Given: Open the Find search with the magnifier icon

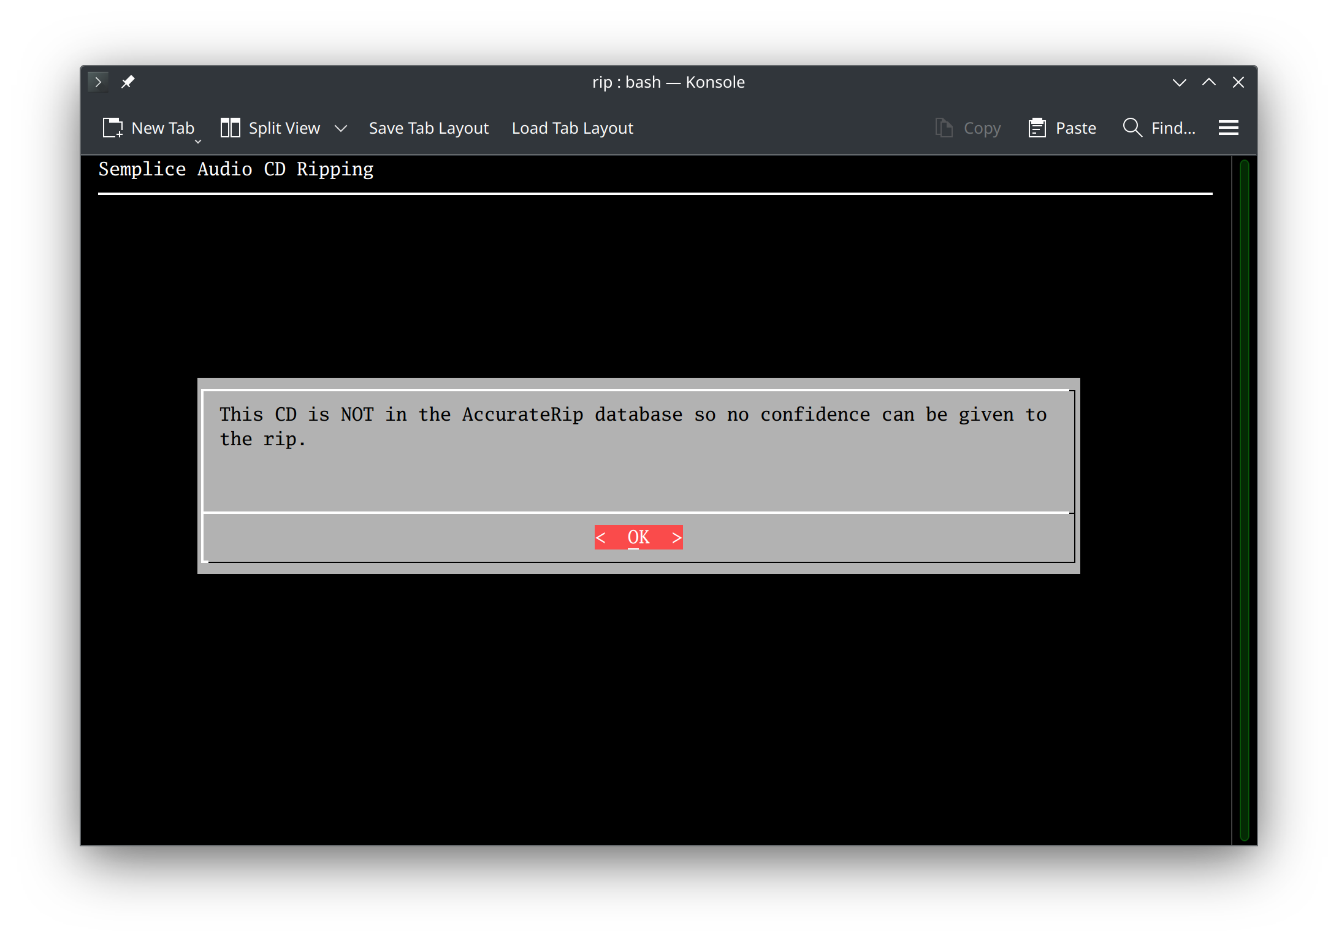Looking at the screenshot, I should coord(1132,128).
